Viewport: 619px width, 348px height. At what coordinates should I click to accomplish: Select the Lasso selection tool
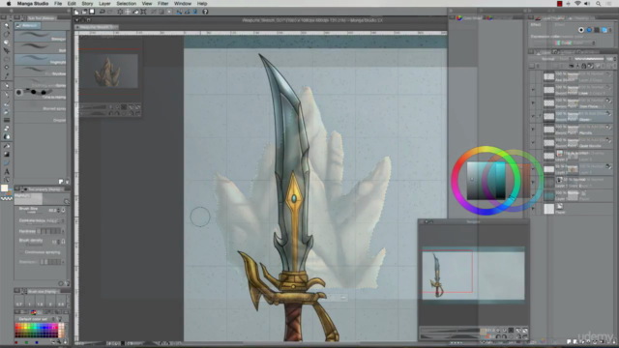[7, 59]
